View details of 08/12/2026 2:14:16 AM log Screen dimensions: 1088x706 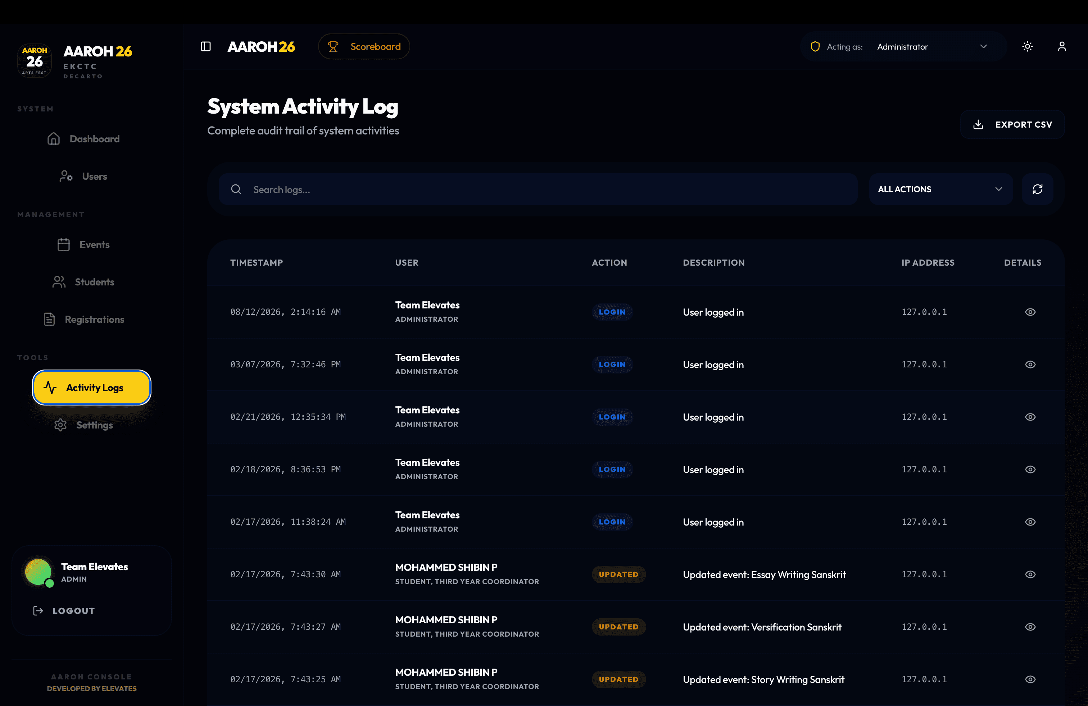(1030, 312)
